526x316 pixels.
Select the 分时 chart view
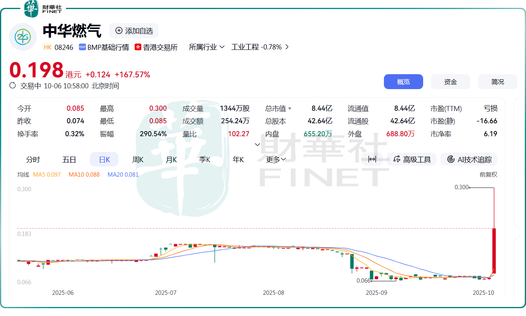click(33, 160)
